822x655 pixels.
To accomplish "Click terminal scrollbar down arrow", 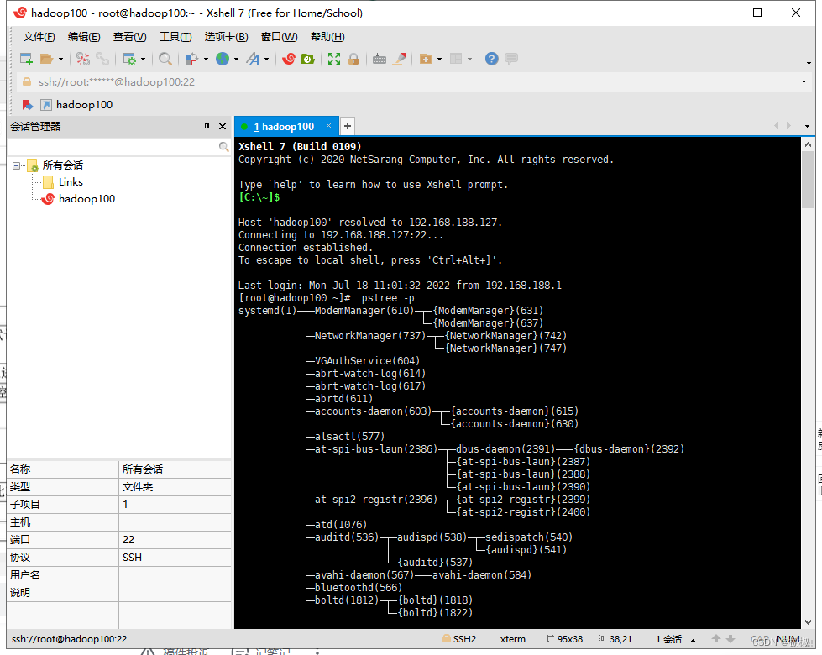I will [808, 622].
